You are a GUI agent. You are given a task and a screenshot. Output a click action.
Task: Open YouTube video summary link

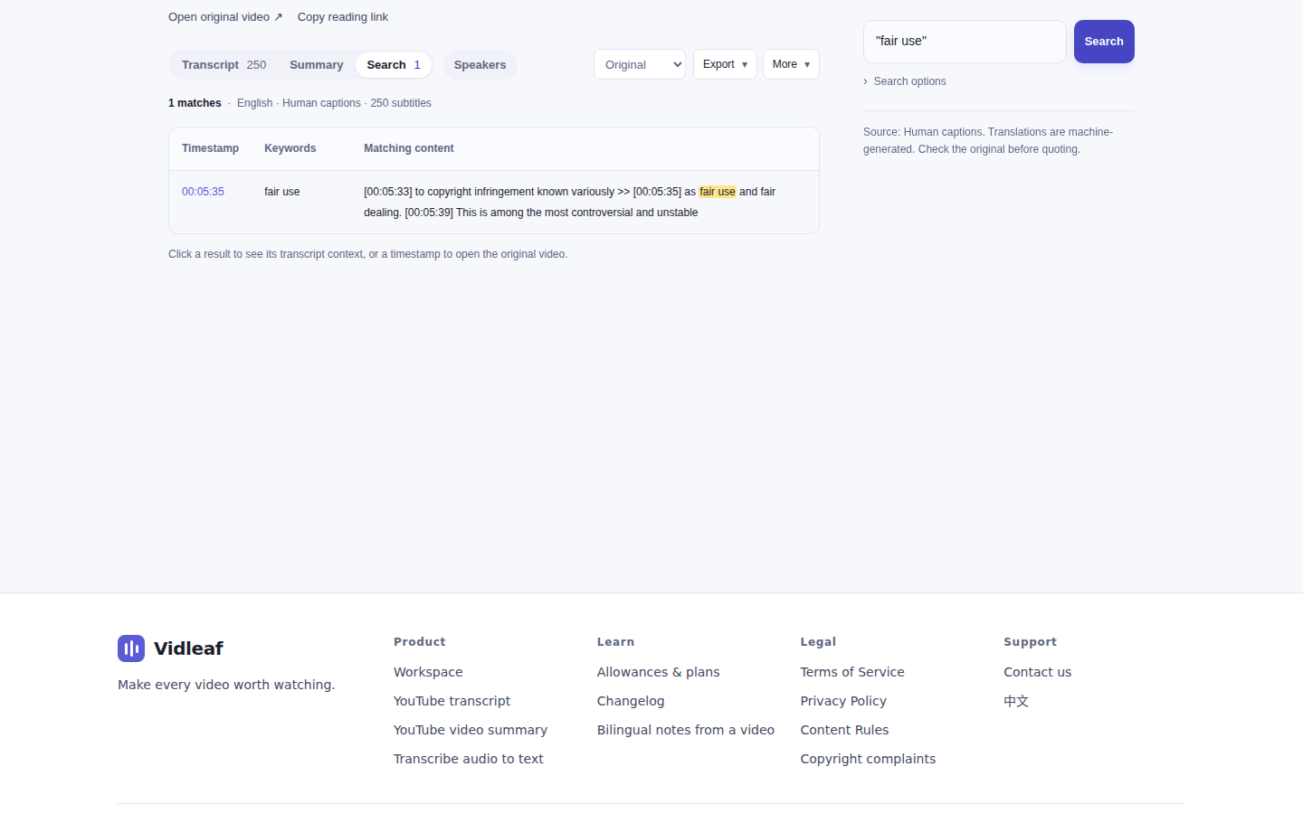click(471, 730)
